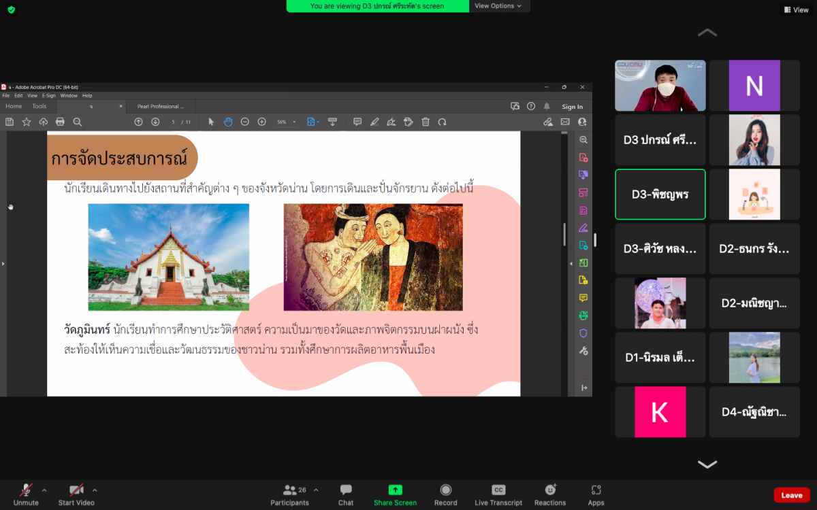Screen dimensions: 817x510
Task: Open audio options arrow beside Unmute
Action: pos(44,490)
